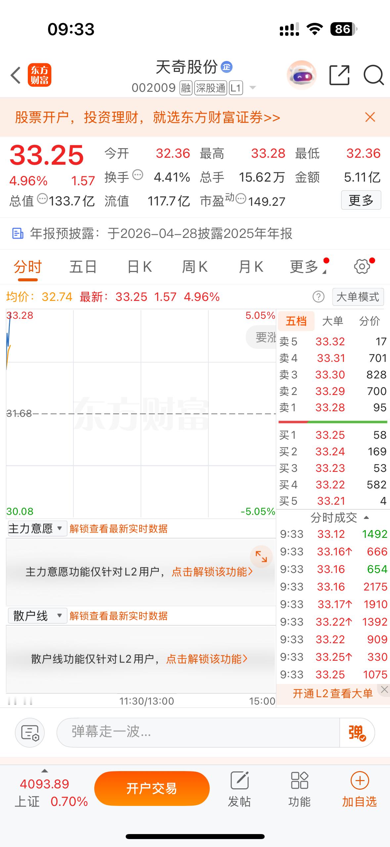The width and height of the screenshot is (390, 847).
Task: Toggle the 弹 barrage switch
Action: click(357, 733)
